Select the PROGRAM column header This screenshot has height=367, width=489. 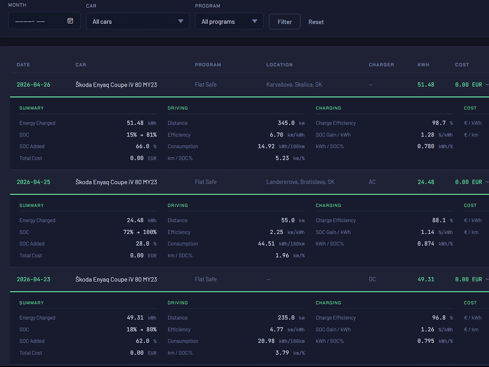pos(208,65)
